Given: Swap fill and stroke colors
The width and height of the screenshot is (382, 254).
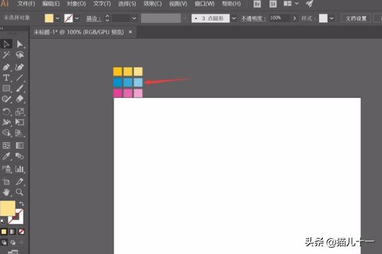Looking at the screenshot, I should point(22,204).
